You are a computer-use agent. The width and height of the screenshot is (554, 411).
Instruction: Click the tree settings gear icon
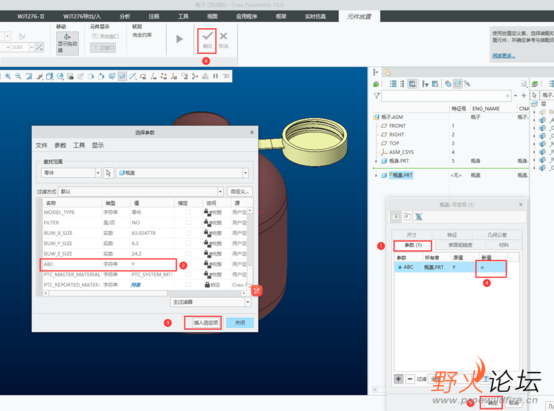tap(448, 84)
